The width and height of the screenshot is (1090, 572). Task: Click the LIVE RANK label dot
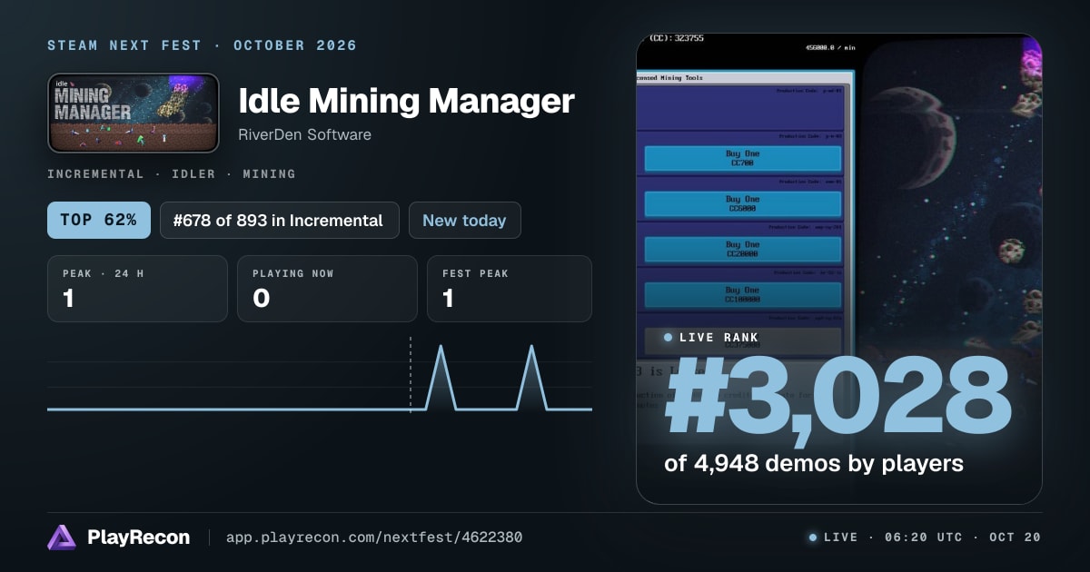[x=669, y=338]
